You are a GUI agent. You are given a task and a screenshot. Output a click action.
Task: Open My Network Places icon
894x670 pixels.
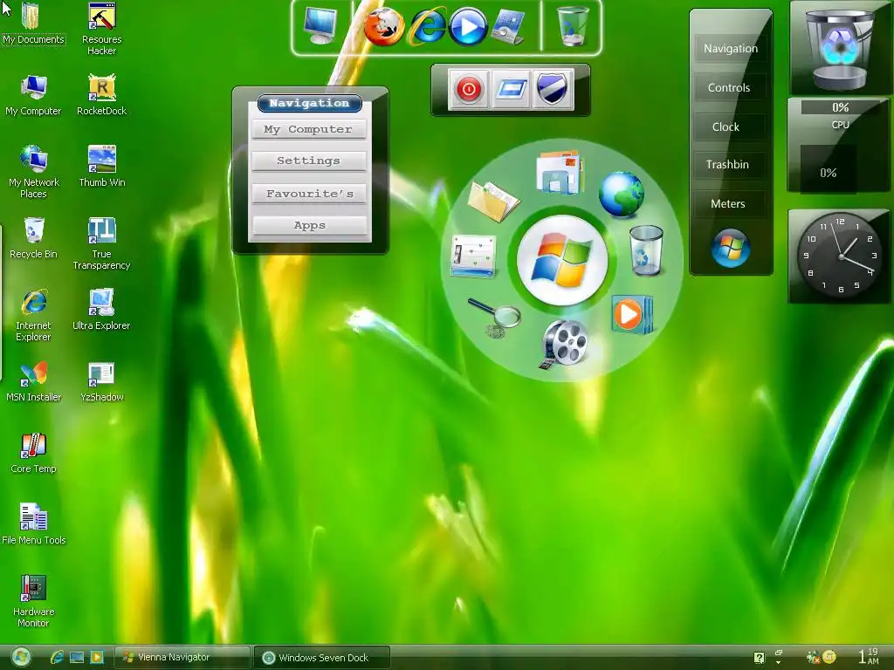point(33,172)
